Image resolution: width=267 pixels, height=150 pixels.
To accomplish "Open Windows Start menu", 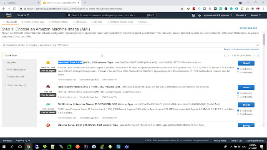I will point(4,147).
